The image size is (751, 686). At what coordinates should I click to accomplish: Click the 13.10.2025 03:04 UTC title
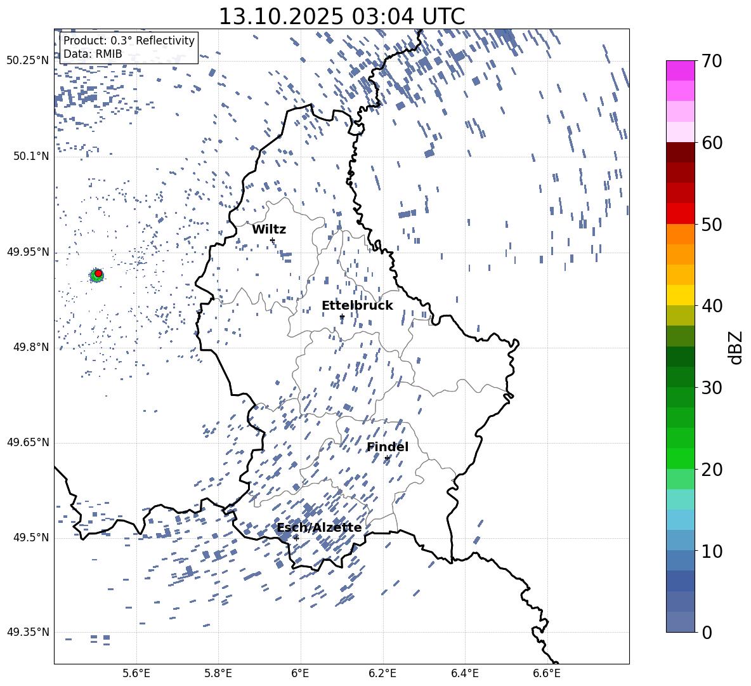(x=341, y=16)
